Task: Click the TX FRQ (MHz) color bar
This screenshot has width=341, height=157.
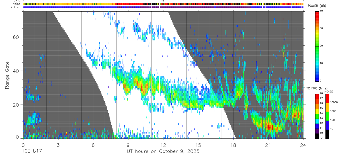Action: (317, 116)
